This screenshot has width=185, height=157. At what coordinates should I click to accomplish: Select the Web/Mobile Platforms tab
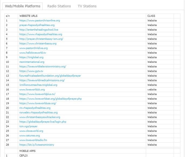23,6
